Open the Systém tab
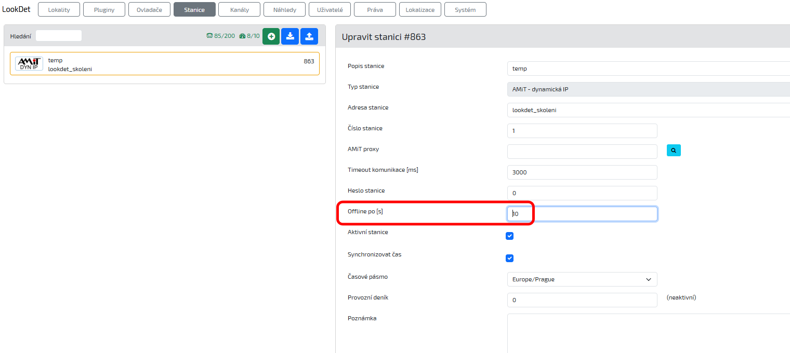The height and width of the screenshot is (353, 790). [465, 10]
